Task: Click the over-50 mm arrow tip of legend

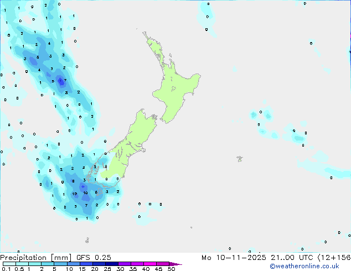Action: point(175,264)
